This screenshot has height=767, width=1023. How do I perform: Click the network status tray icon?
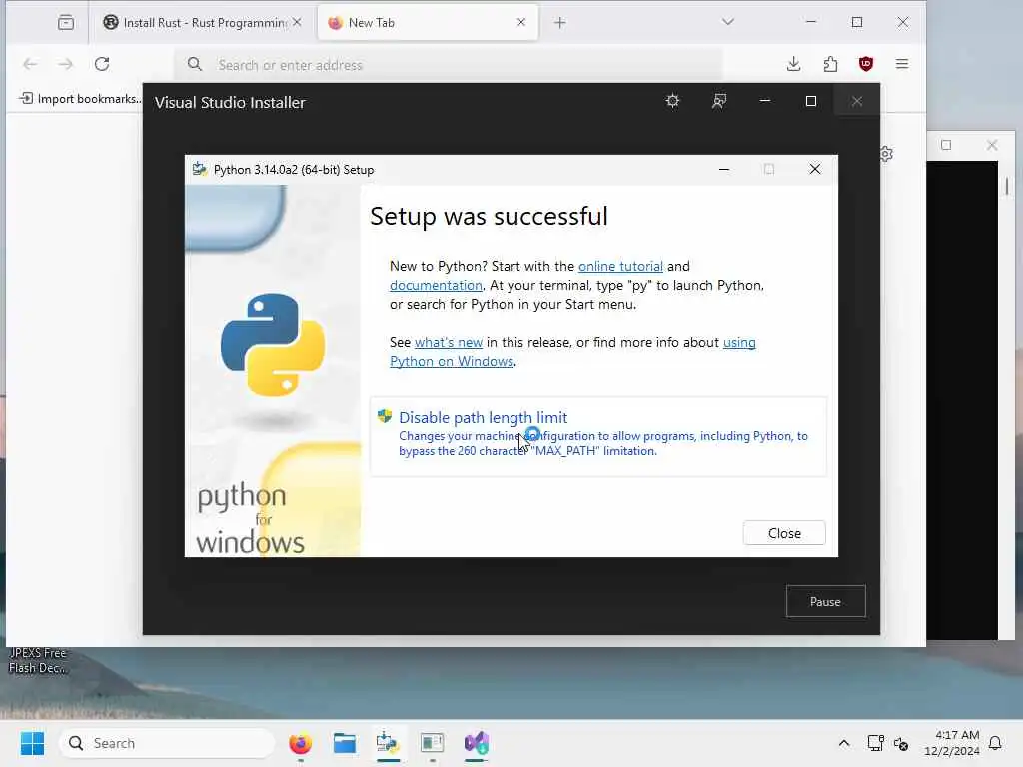875,743
